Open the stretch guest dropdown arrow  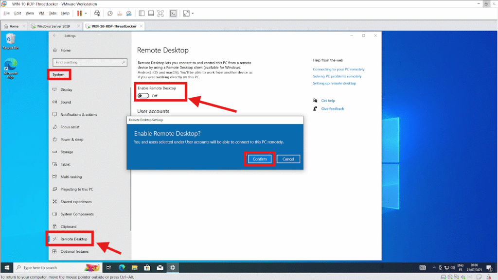point(193,13)
